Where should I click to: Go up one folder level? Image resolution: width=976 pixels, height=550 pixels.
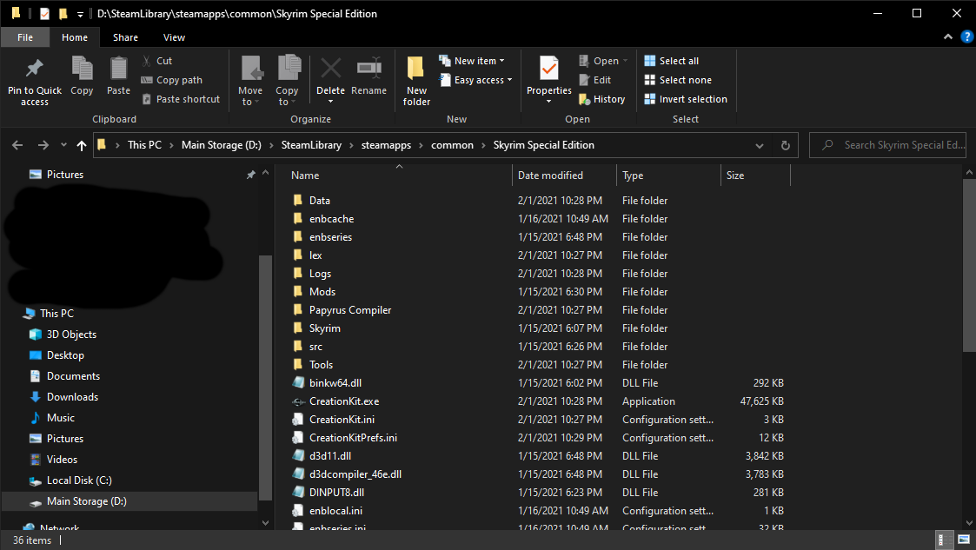tap(82, 145)
